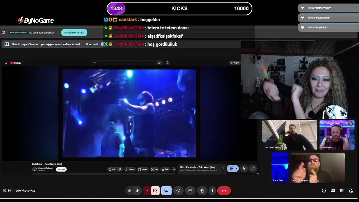The width and height of the screenshot is (359, 202).
Task: Toggle the camera off button
Action: (x=155, y=190)
